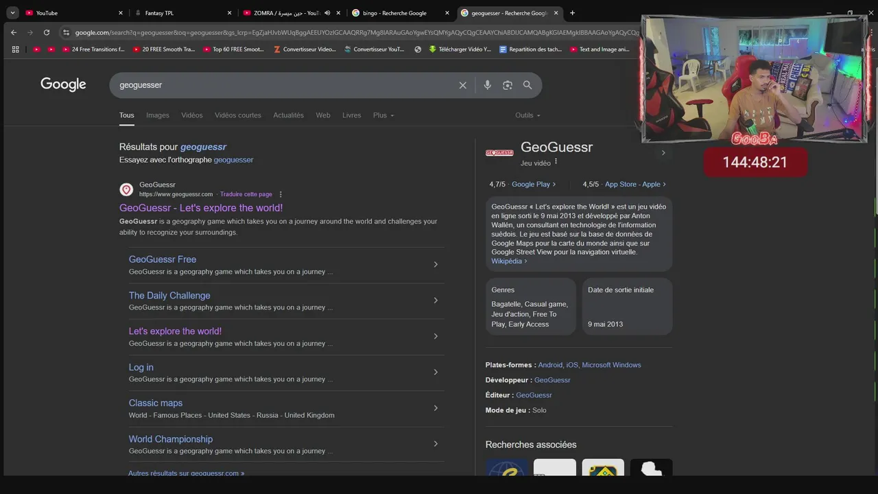Switch to the YouTube tab
This screenshot has width=878, height=494.
[x=74, y=12]
